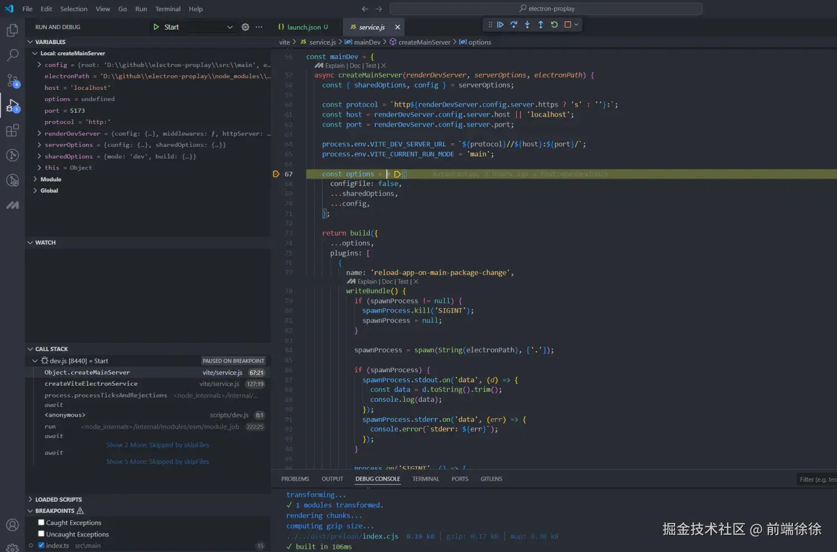Select createViteElectronService call stack frame
The height and width of the screenshot is (552, 837).
[x=148, y=383]
